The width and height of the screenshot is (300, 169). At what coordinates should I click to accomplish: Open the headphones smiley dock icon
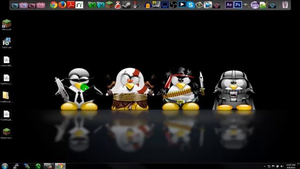point(148,5)
